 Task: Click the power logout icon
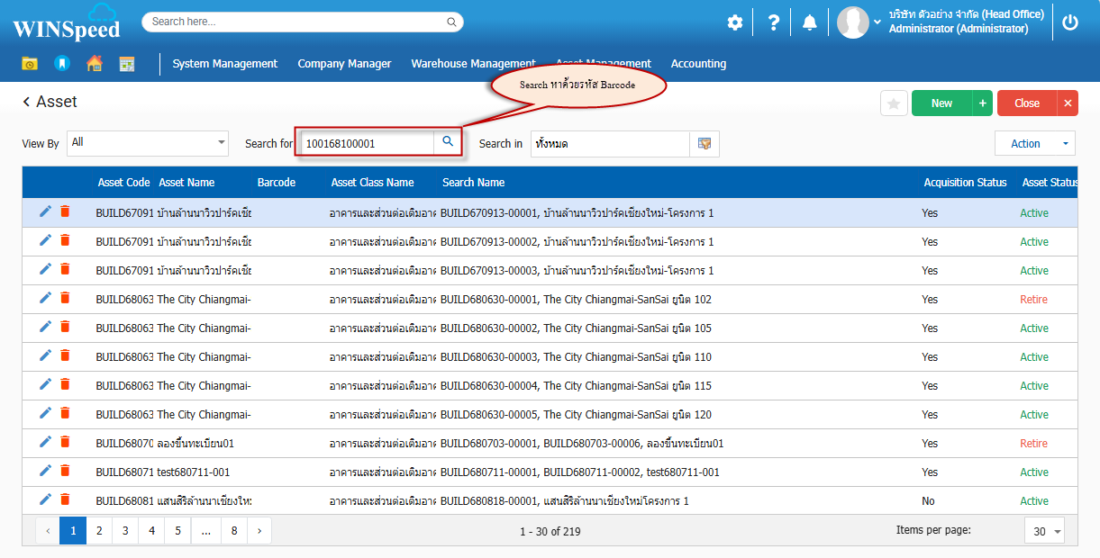click(x=1070, y=22)
